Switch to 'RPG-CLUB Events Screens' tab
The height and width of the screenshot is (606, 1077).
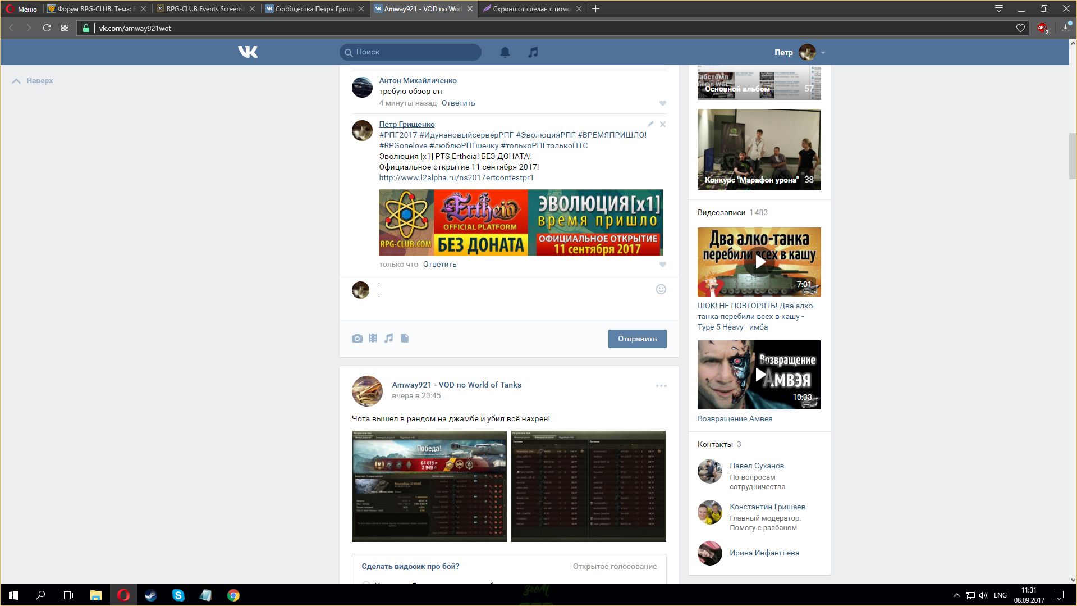205,9
